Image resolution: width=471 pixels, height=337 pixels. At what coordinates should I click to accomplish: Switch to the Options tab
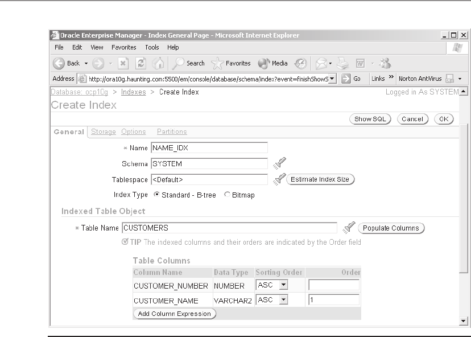click(x=133, y=131)
